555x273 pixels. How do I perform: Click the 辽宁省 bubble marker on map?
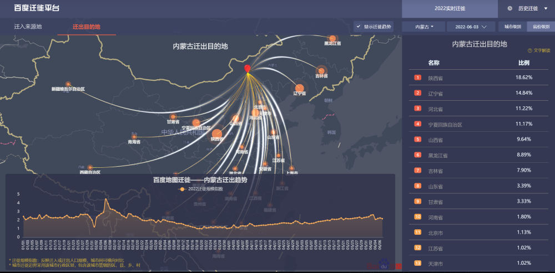click(x=300, y=88)
